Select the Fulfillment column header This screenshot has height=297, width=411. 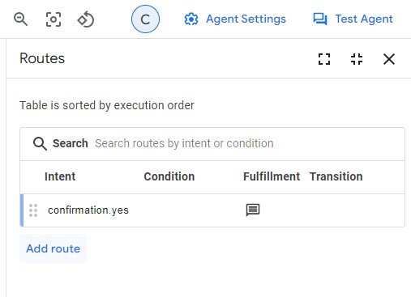(x=272, y=176)
